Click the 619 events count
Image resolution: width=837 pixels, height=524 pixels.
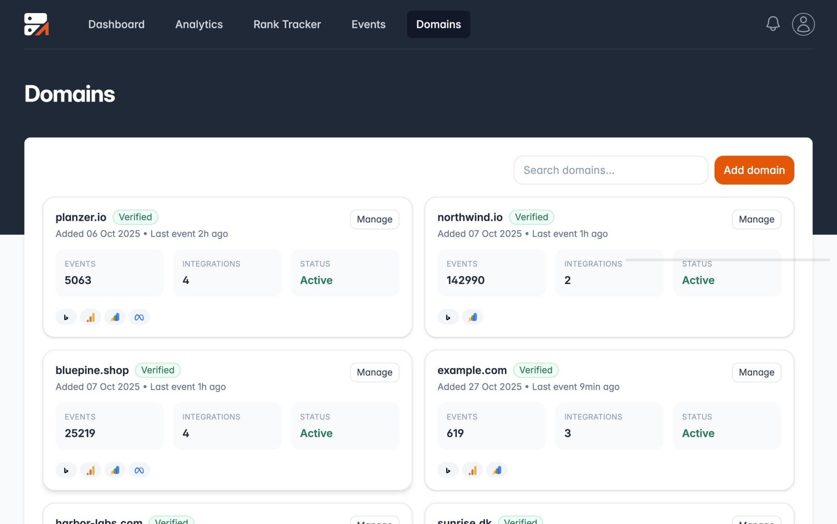point(455,434)
